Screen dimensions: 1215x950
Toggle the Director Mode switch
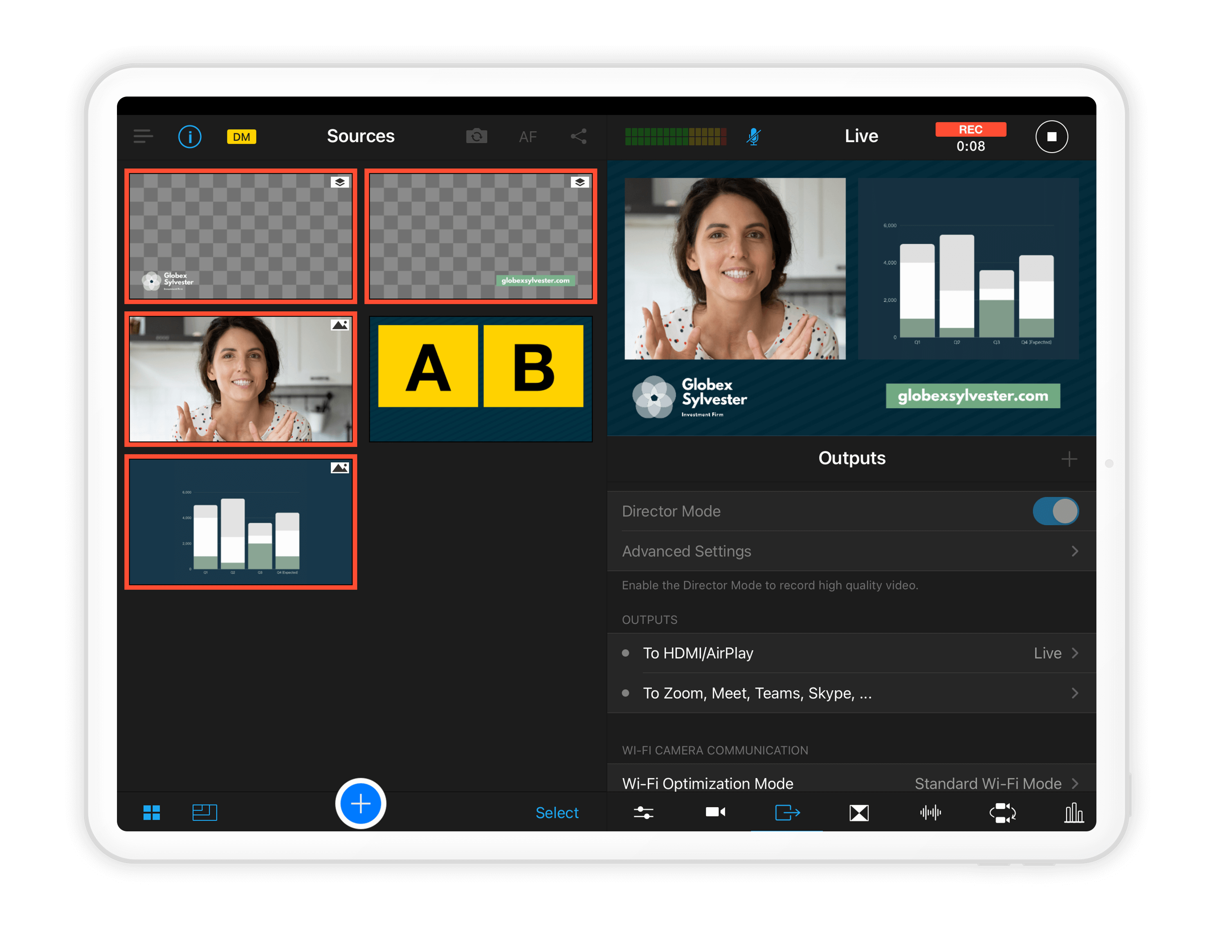pos(1055,511)
